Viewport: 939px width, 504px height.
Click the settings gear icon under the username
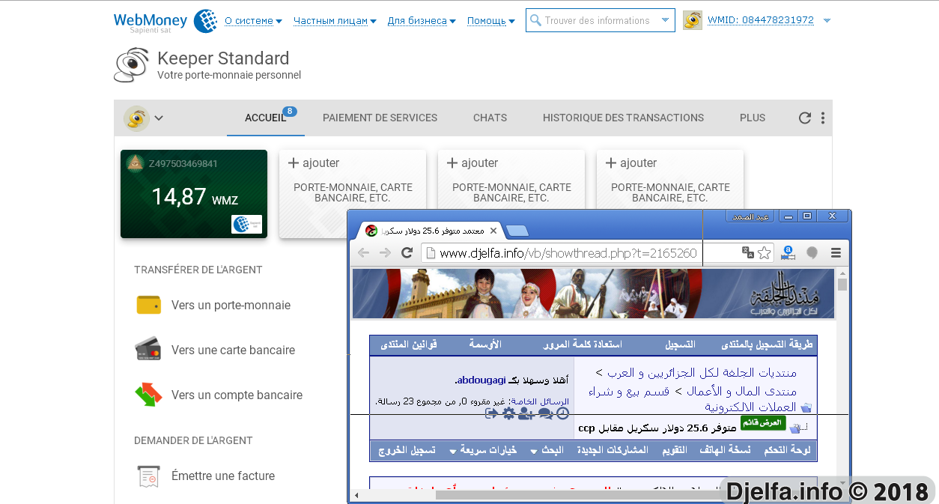tap(508, 413)
